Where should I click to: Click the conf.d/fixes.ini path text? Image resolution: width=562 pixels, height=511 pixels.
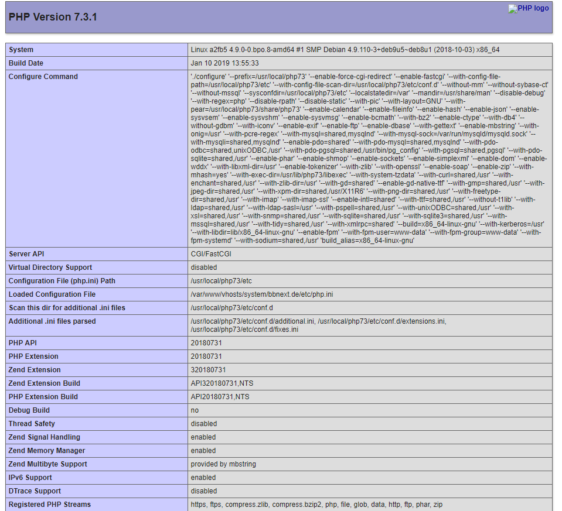coord(244,330)
